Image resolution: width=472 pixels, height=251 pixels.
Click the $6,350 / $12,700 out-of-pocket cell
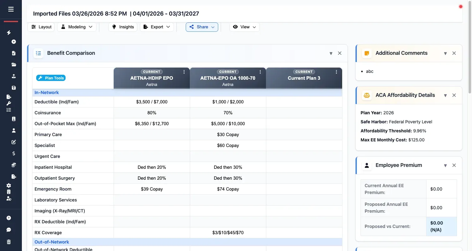tap(152, 124)
